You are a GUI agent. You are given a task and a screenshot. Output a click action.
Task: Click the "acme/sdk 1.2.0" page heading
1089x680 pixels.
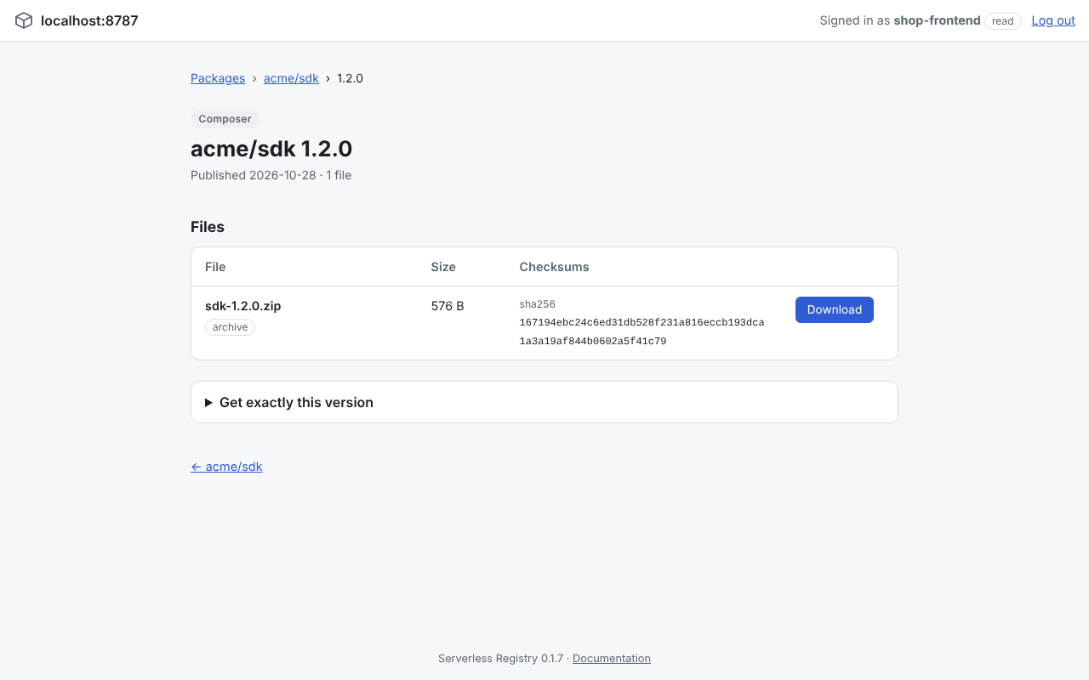pos(271,149)
